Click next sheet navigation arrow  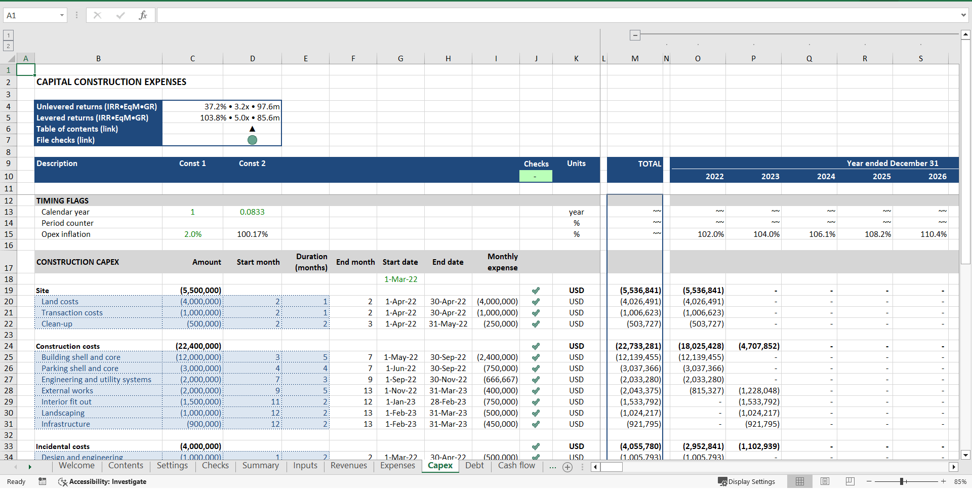30,467
